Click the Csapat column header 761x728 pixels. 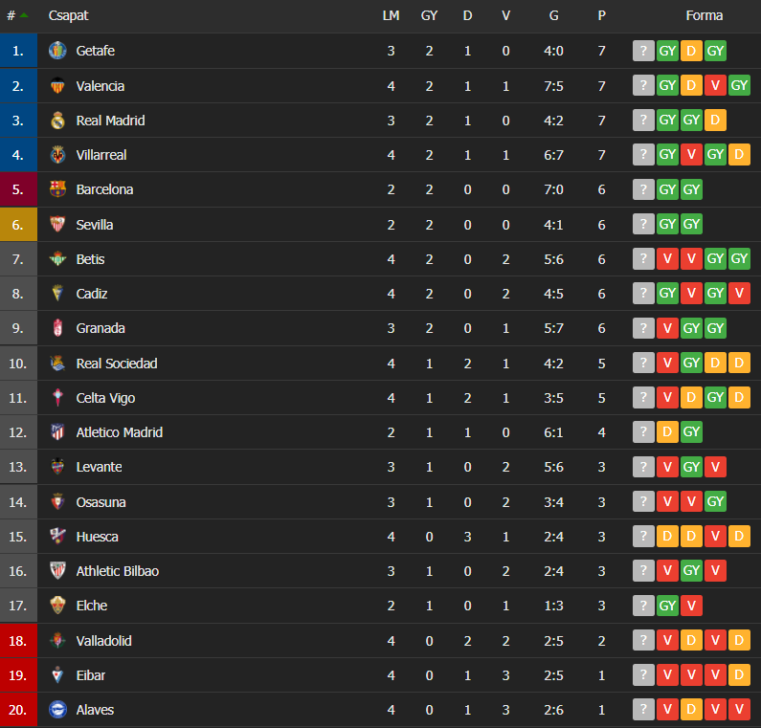[68, 15]
